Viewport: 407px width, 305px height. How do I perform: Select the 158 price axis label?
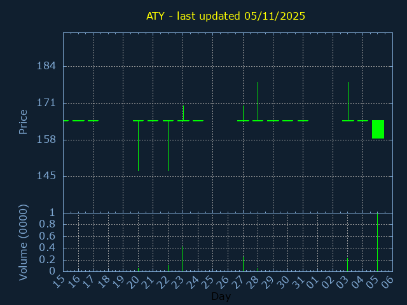(x=46, y=140)
